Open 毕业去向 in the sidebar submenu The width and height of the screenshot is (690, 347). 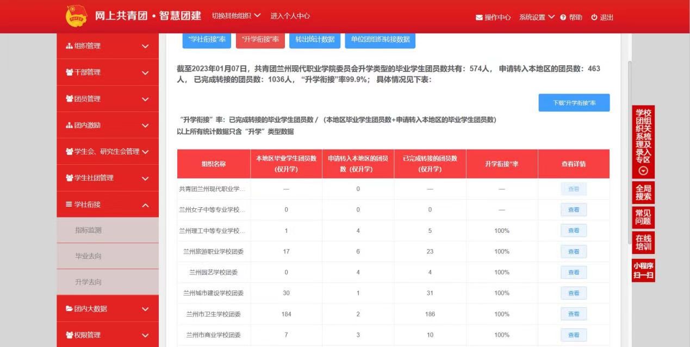click(x=88, y=256)
